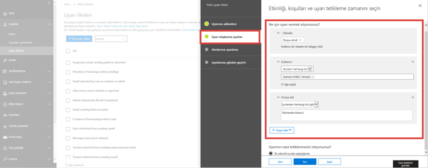Click the Giriş home icon in sidebar

pyautogui.click(x=5, y=13)
